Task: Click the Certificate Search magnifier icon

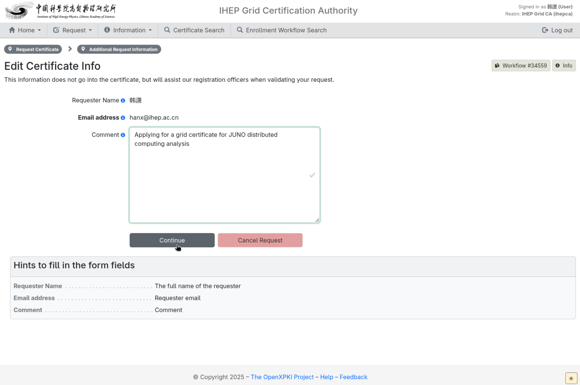Action: pos(167,30)
